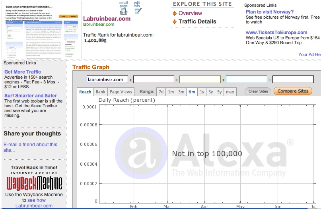Click the see how Labruinbear.com link

[34, 203]
